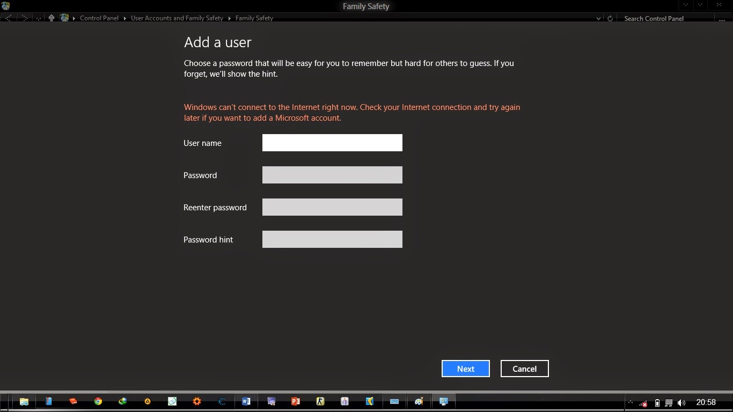Go to User Accounts and Family Safety breadcrumb
Viewport: 733px width, 412px height.
(177, 18)
